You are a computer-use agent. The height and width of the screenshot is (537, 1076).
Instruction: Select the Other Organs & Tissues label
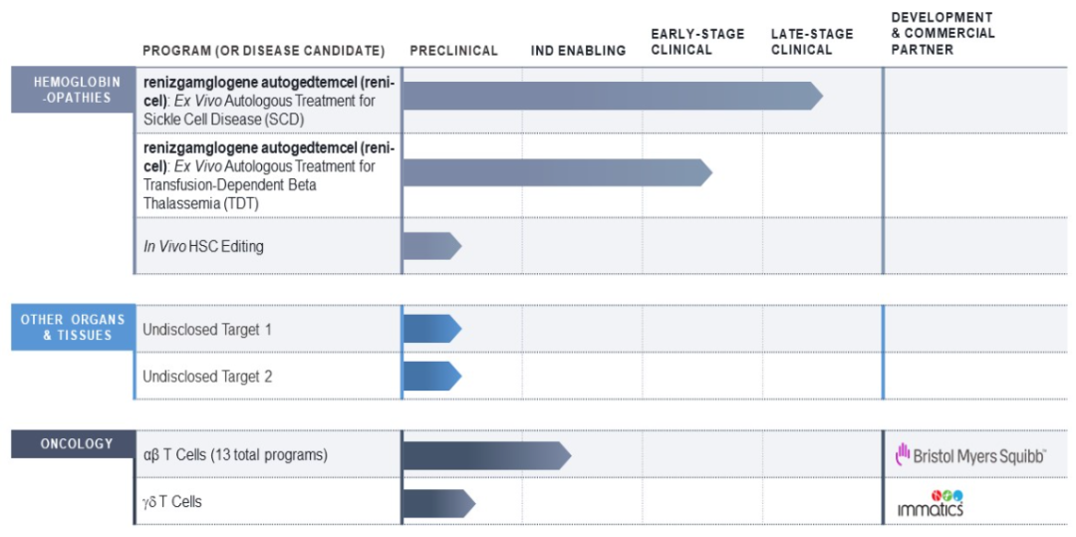(x=73, y=328)
